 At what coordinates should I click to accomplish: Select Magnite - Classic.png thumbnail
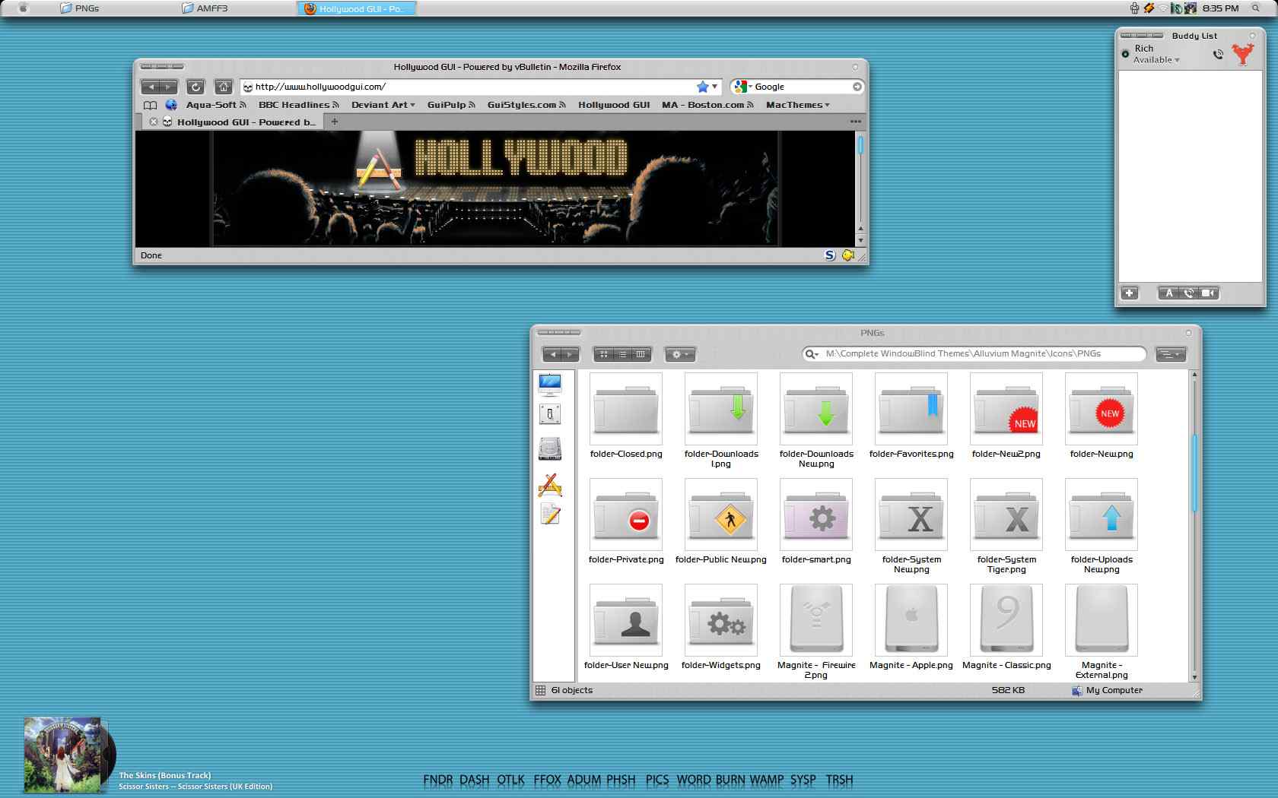point(1006,620)
